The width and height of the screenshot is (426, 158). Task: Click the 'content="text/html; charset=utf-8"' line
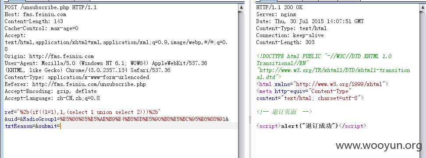[x=310, y=98]
